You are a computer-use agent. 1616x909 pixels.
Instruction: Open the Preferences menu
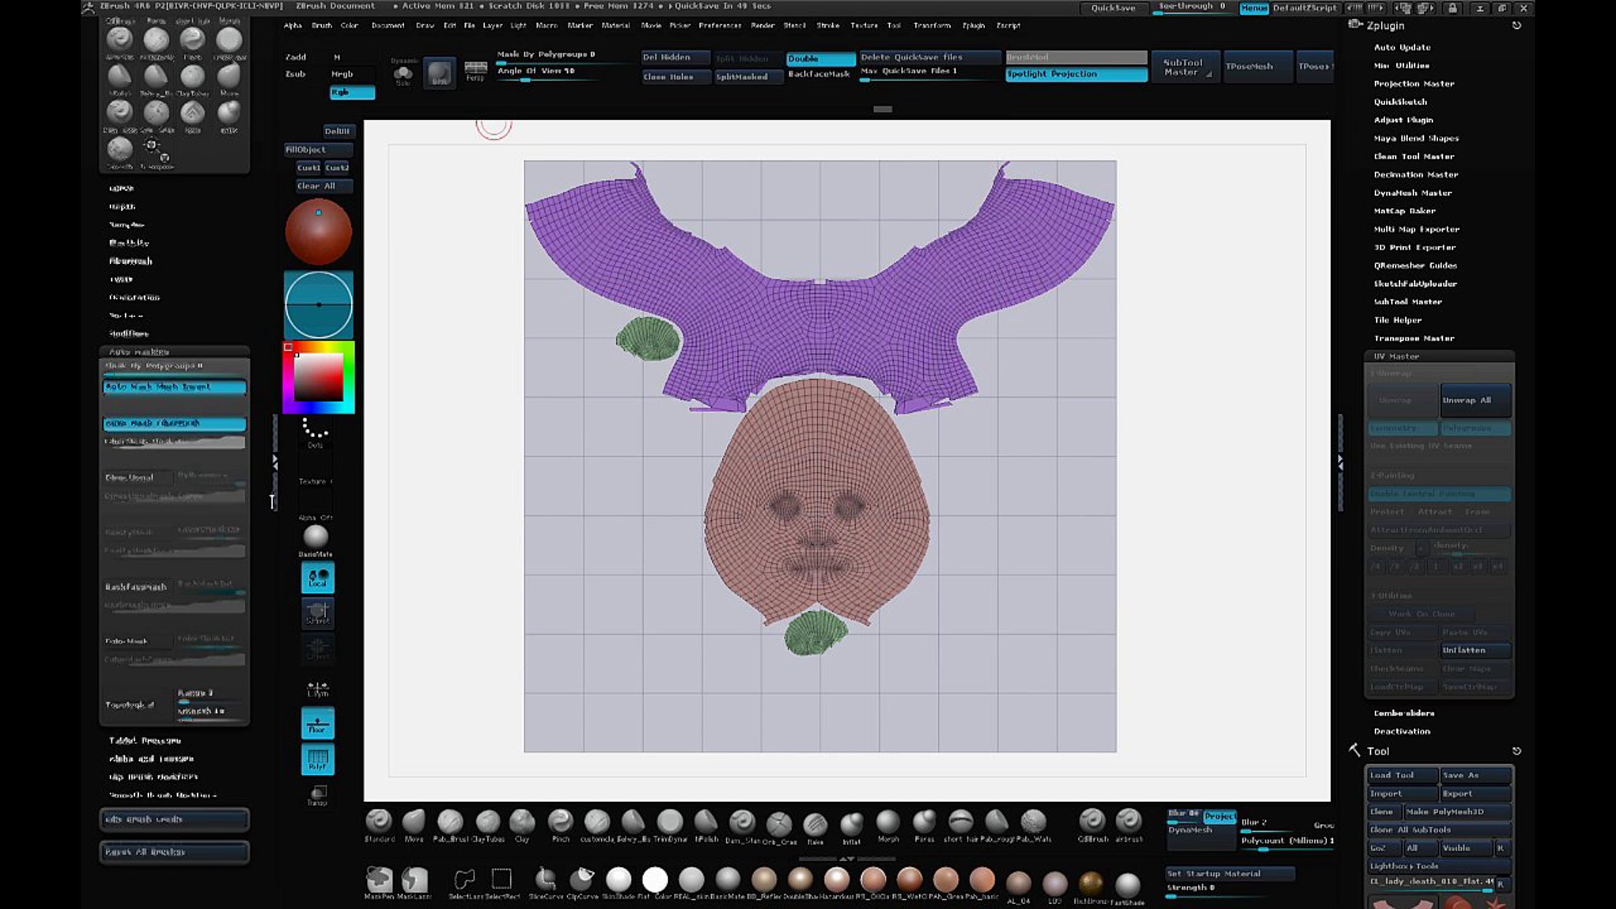click(719, 26)
